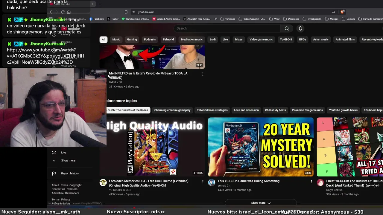
Task: Click the Live broadcast icon in sidebar
Action: tap(54, 153)
